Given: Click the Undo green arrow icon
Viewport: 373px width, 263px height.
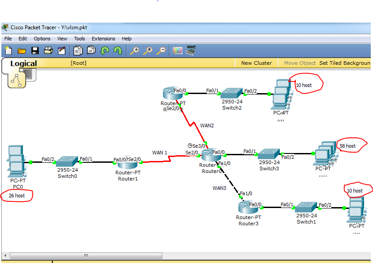Looking at the screenshot, I should pos(105,51).
